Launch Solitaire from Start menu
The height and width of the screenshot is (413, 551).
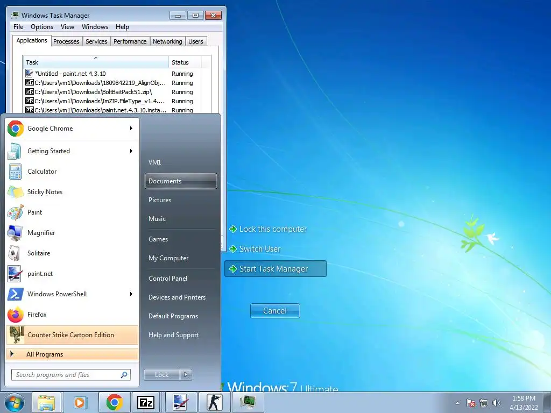click(x=72, y=253)
